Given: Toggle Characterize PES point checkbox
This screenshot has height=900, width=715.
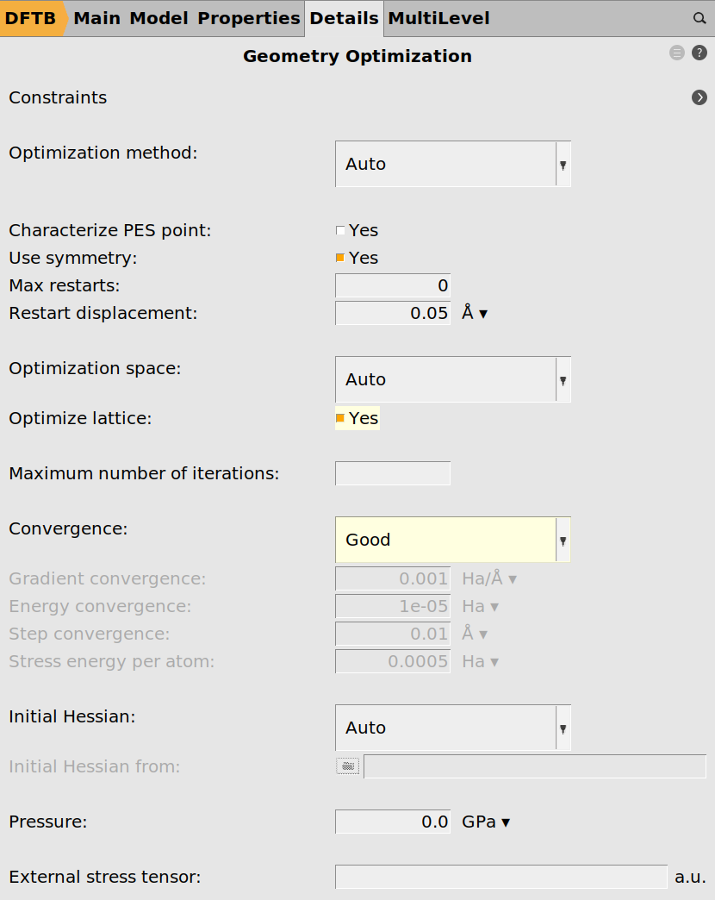Looking at the screenshot, I should pos(340,230).
